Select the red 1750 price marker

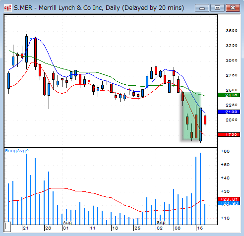click(229, 135)
